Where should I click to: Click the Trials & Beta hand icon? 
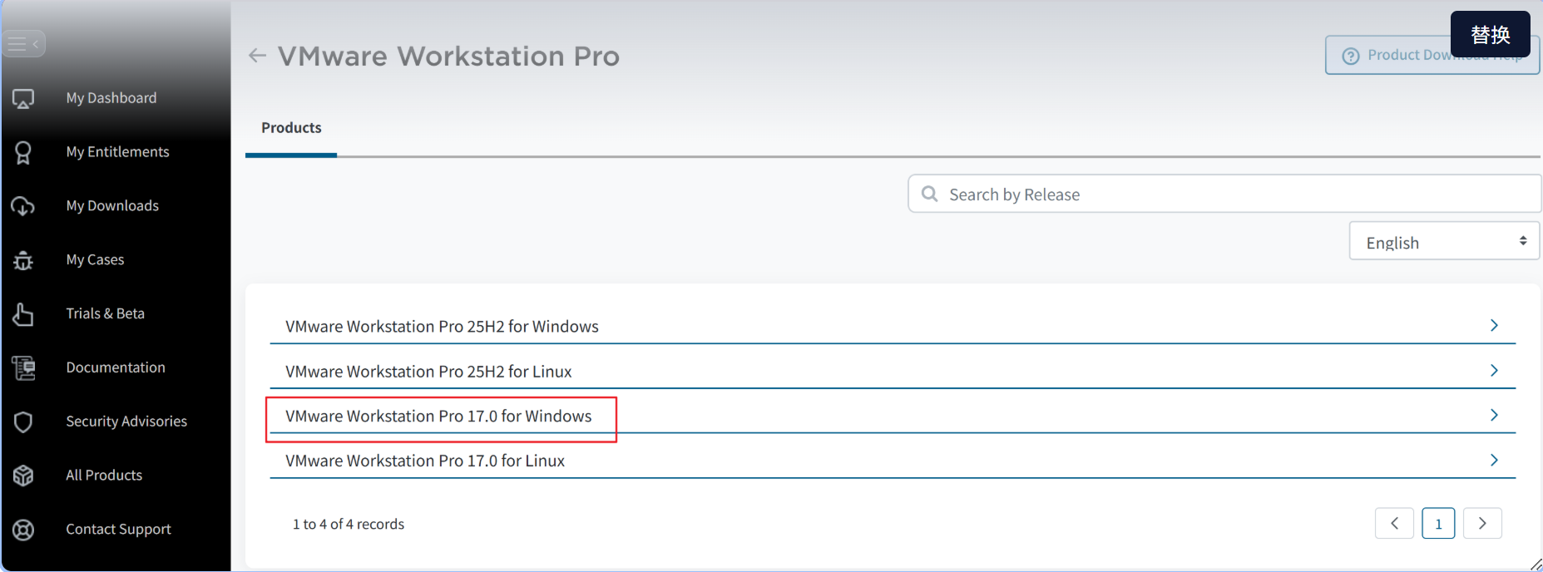tap(23, 314)
